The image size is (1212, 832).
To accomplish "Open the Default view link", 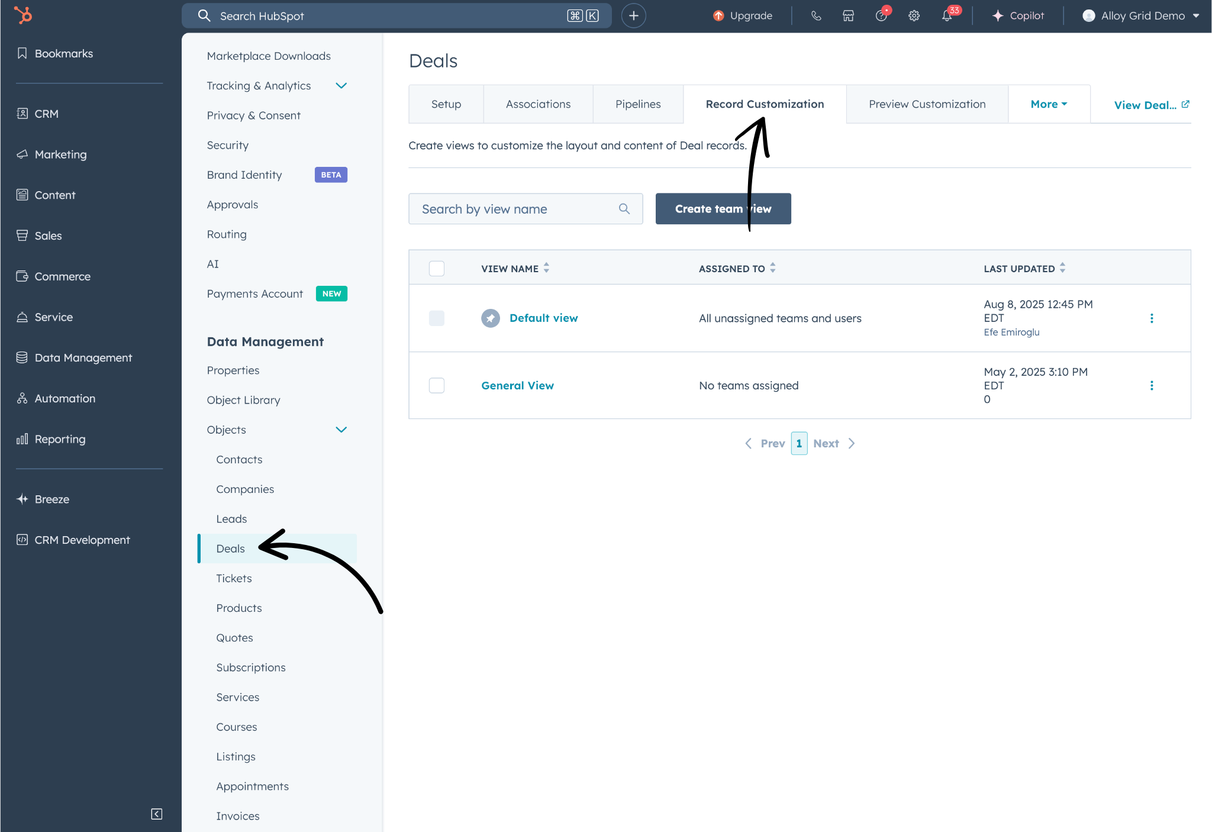I will (x=543, y=318).
